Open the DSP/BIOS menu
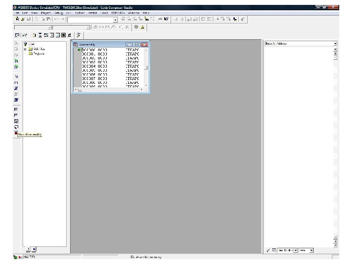Image resolution: width=353 pixels, height=265 pixels. point(118,13)
